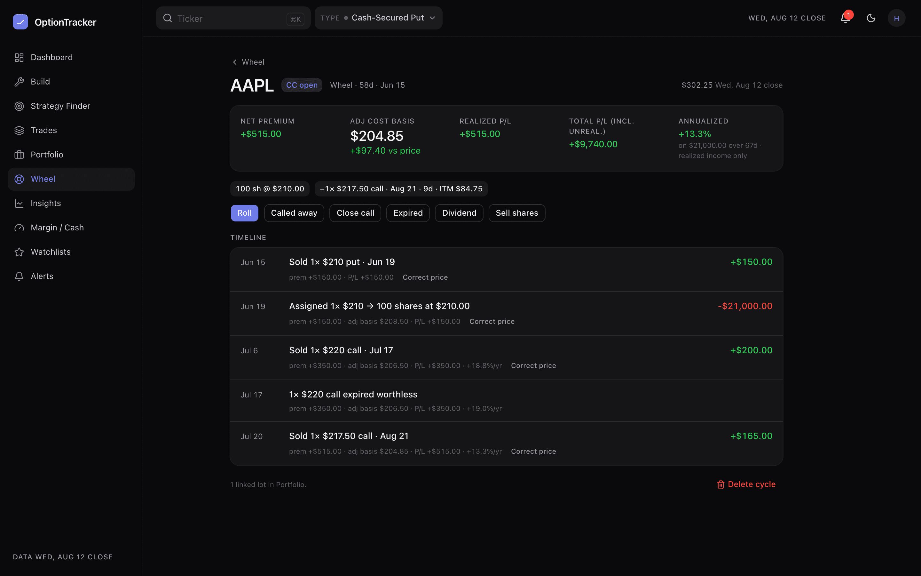Click the back chevron next to Wheel
The height and width of the screenshot is (576, 921).
coord(235,62)
